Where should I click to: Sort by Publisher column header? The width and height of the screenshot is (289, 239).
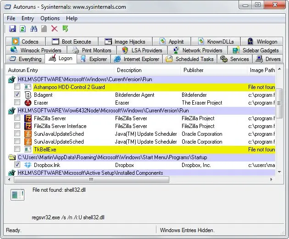(x=194, y=70)
